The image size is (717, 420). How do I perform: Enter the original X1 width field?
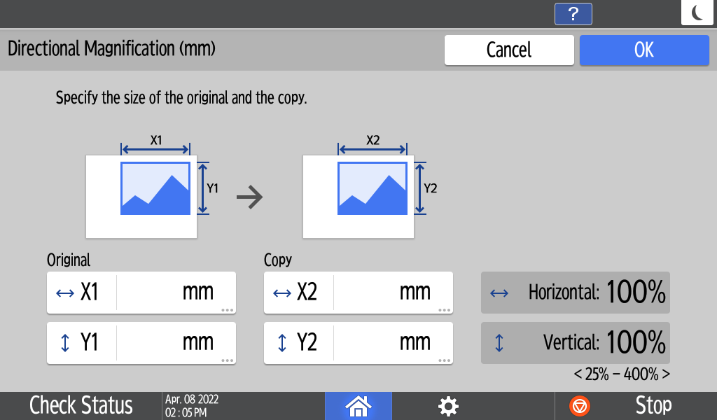(x=175, y=293)
